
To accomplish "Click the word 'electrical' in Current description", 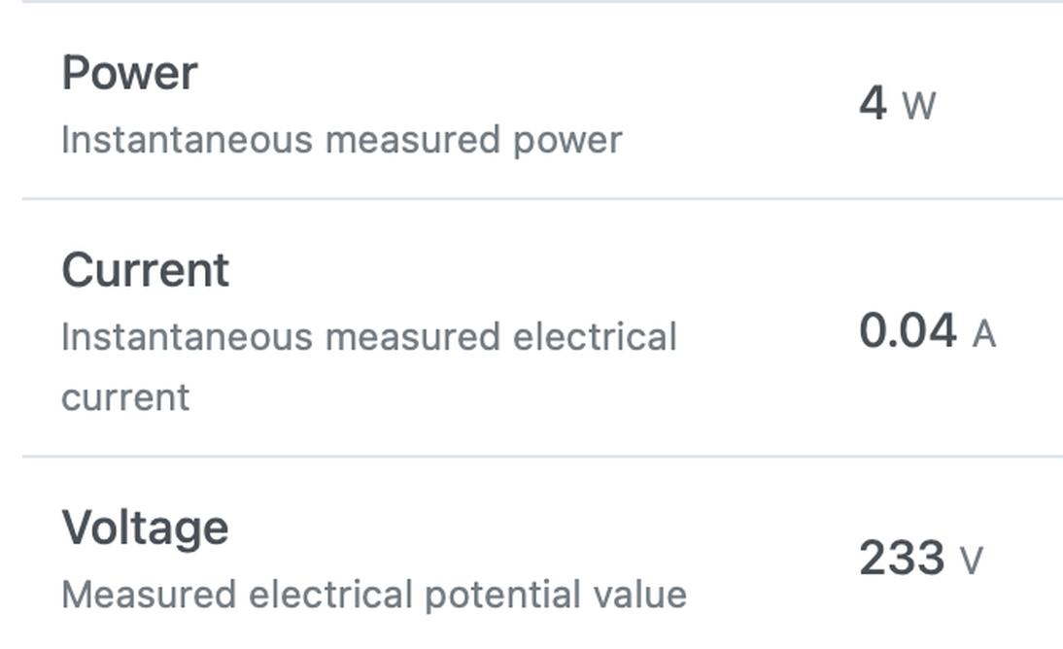I will click(x=595, y=337).
